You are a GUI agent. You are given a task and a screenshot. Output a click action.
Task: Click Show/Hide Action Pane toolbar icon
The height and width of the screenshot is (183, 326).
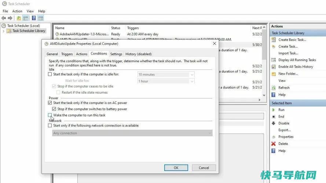pyautogui.click(x=41, y=18)
